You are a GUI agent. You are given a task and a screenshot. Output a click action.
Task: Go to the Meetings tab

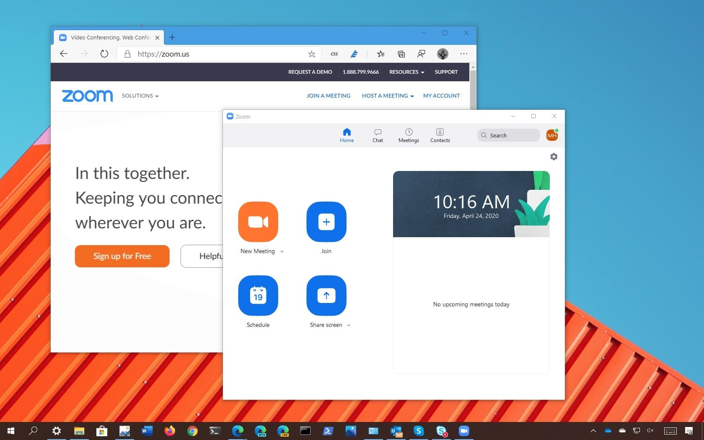point(409,135)
